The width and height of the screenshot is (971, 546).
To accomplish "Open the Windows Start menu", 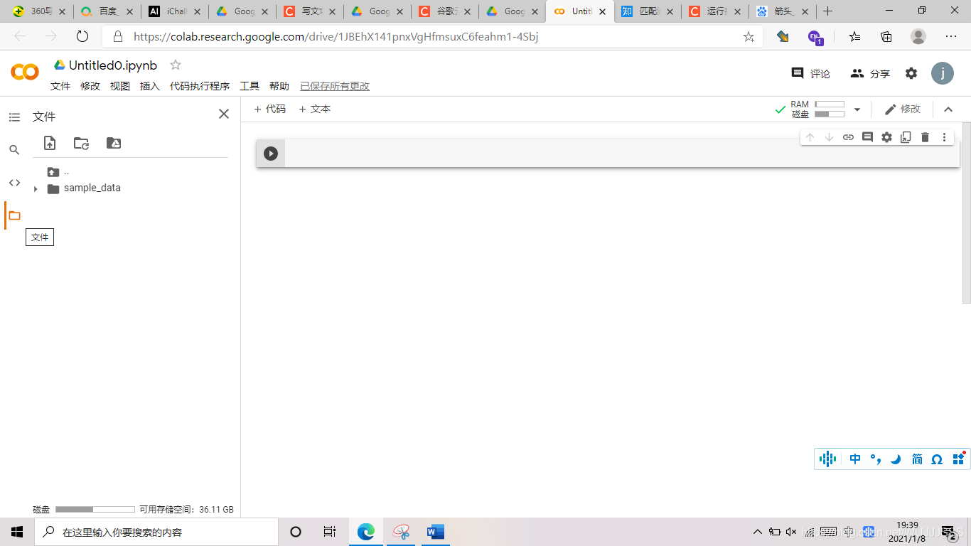I will click(x=17, y=532).
